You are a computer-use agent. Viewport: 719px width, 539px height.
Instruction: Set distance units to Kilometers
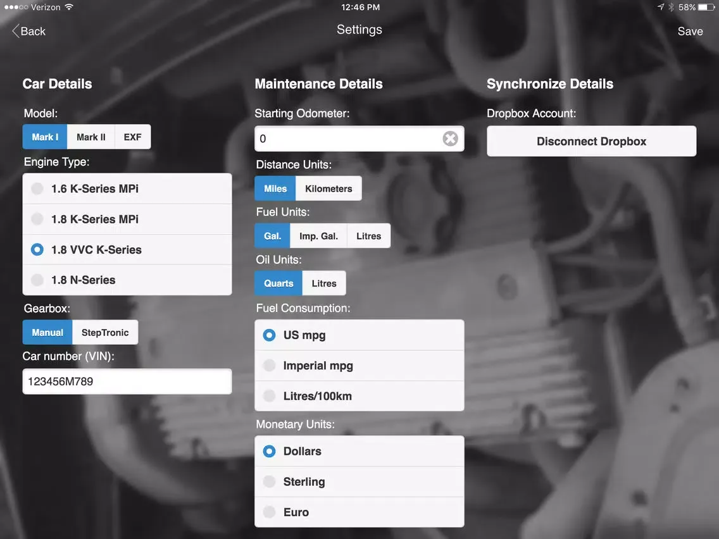[328, 189]
